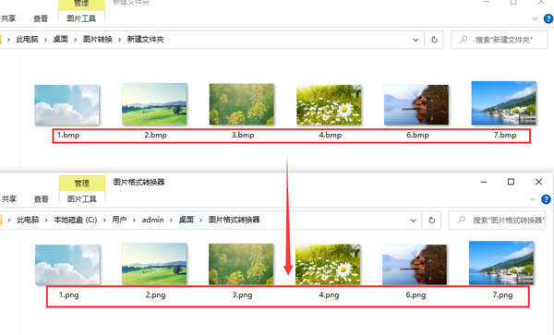Open 共享 tab in lower window
The height and width of the screenshot is (335, 554).
click(9, 199)
